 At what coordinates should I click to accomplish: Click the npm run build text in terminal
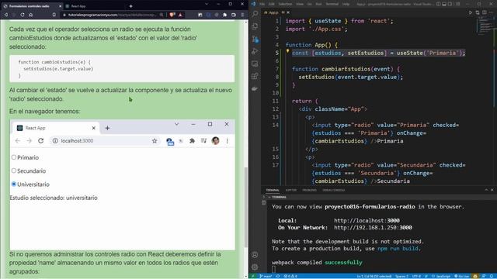[398, 249]
